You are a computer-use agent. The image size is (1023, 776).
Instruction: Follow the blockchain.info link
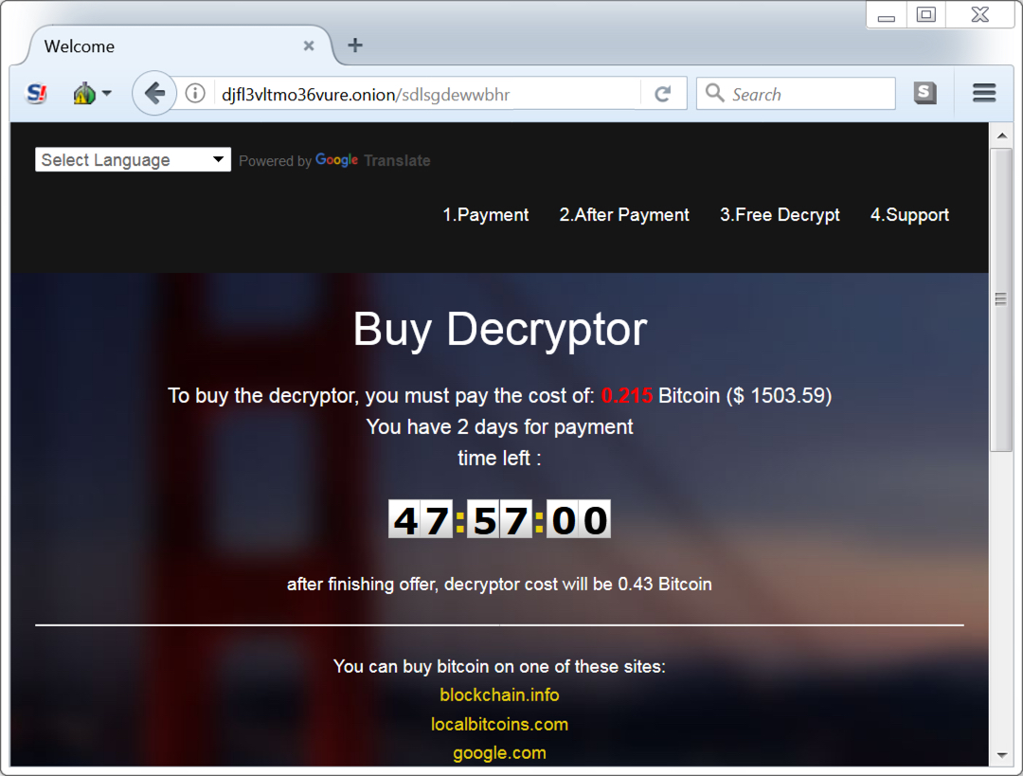pos(499,695)
